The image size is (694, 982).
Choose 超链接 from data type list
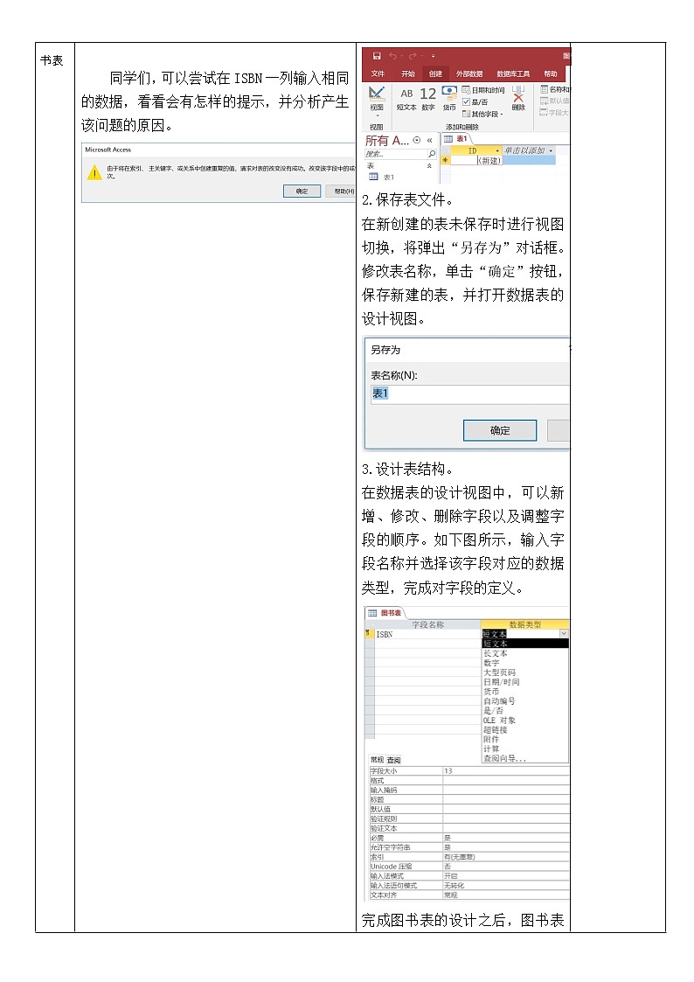pyautogui.click(x=524, y=729)
